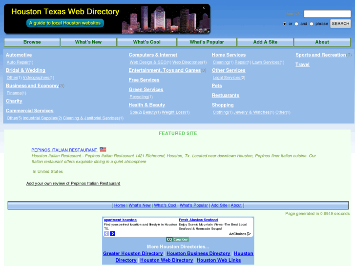Click the footer What's New link
The height and width of the screenshot is (266, 355).
click(x=140, y=205)
